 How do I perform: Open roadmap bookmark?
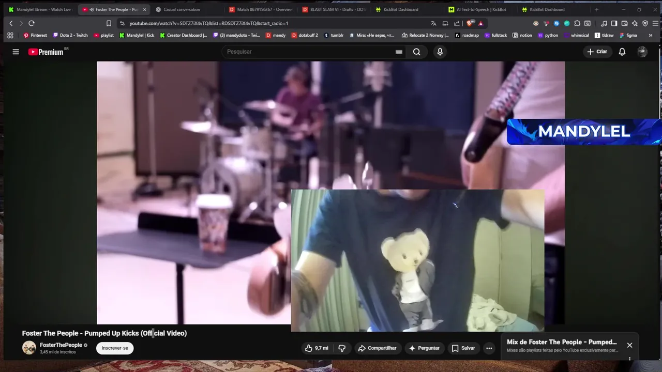pos(467,35)
